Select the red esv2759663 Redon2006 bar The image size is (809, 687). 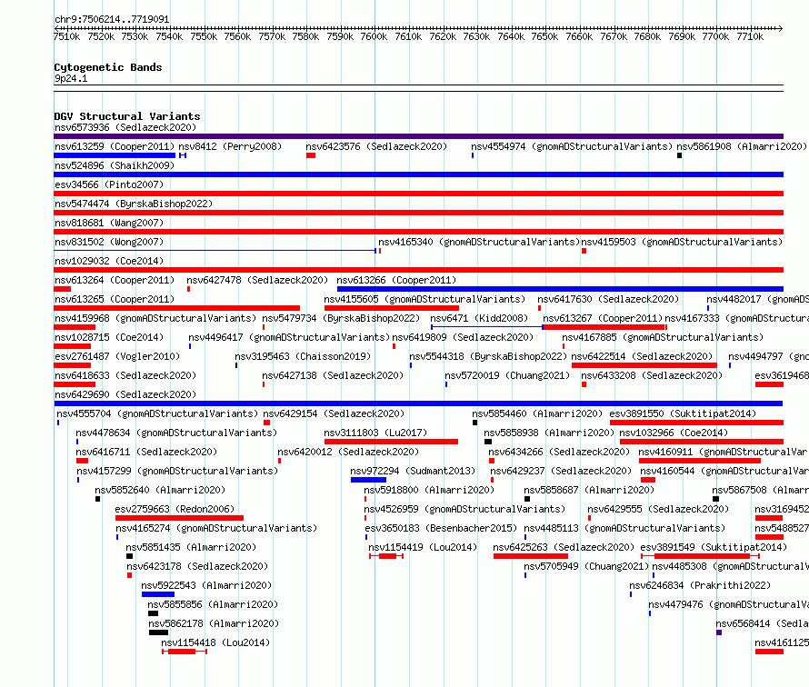pos(180,518)
